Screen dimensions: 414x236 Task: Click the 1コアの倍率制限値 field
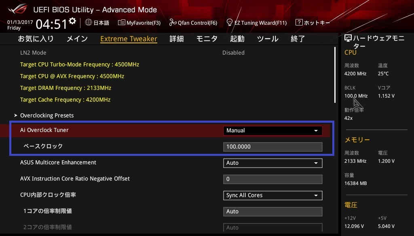tap(273, 211)
